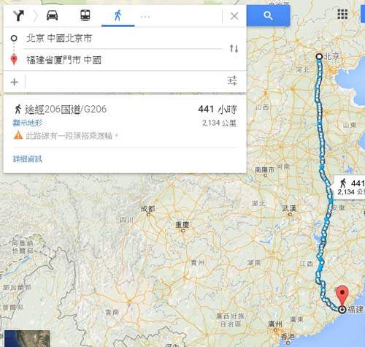The width and height of the screenshot is (365, 347).
Task: Toggle satellite view thumbnail
Action: point(27,338)
